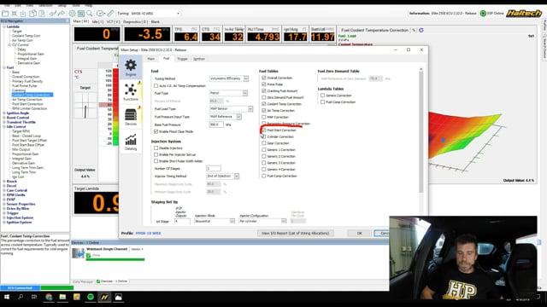Open Chrome from the taskbar
This screenshot has height=307, width=547.
pyautogui.click(x=49, y=297)
